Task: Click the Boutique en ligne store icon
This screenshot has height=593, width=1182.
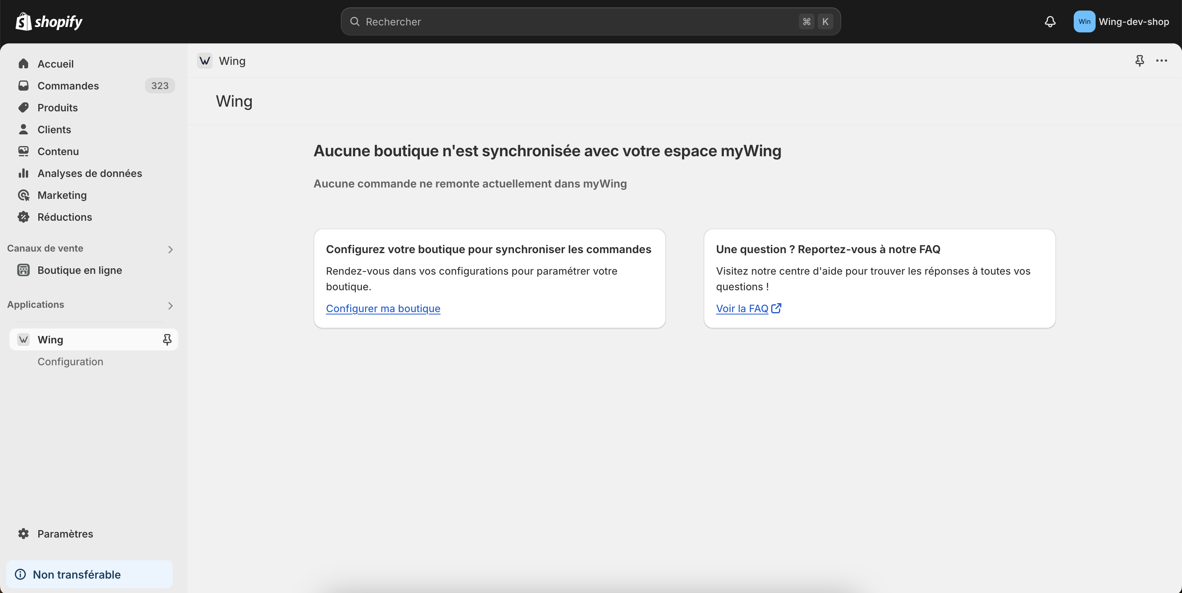Action: pos(23,270)
